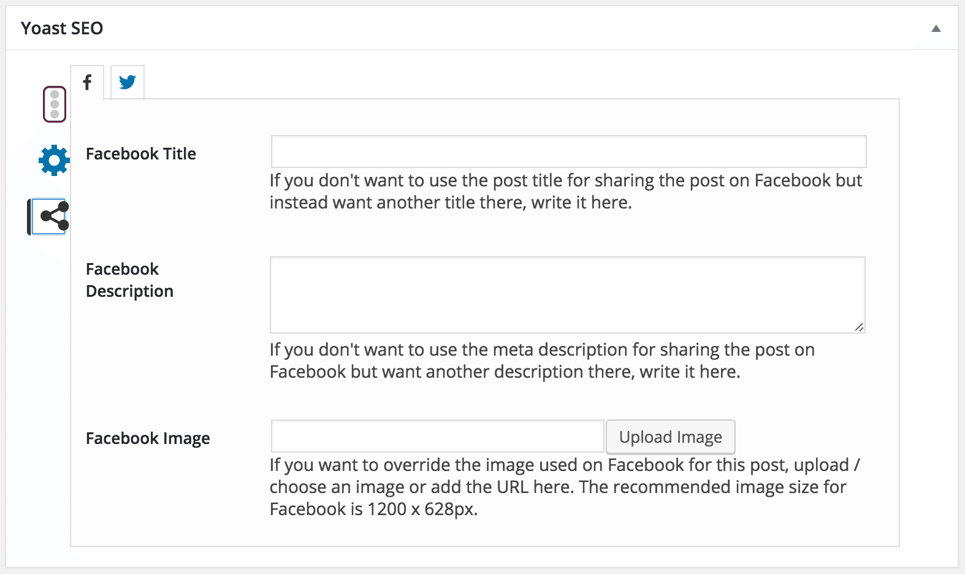Click the description textarea resize handle

coord(859,327)
